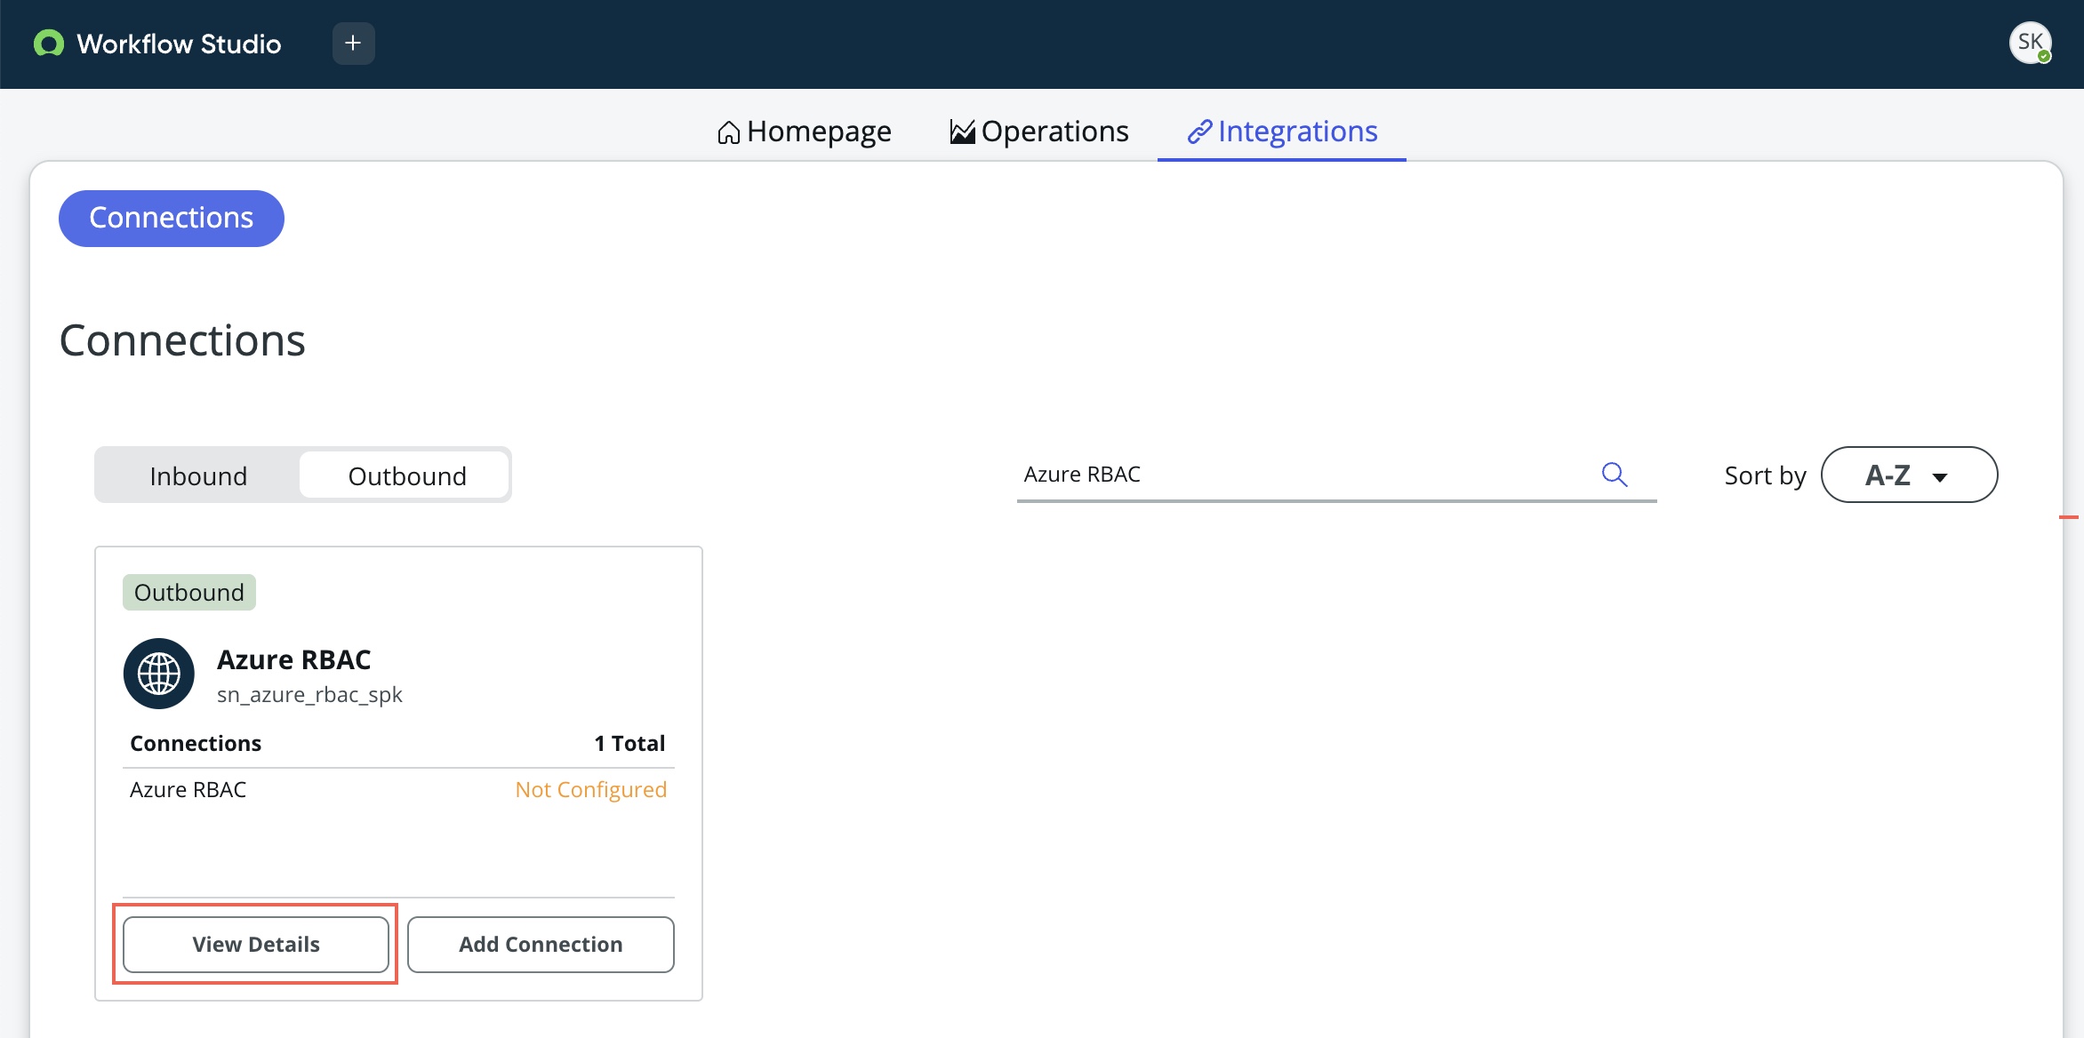This screenshot has width=2084, height=1038.
Task: Click the Connections pill button
Action: (x=172, y=219)
